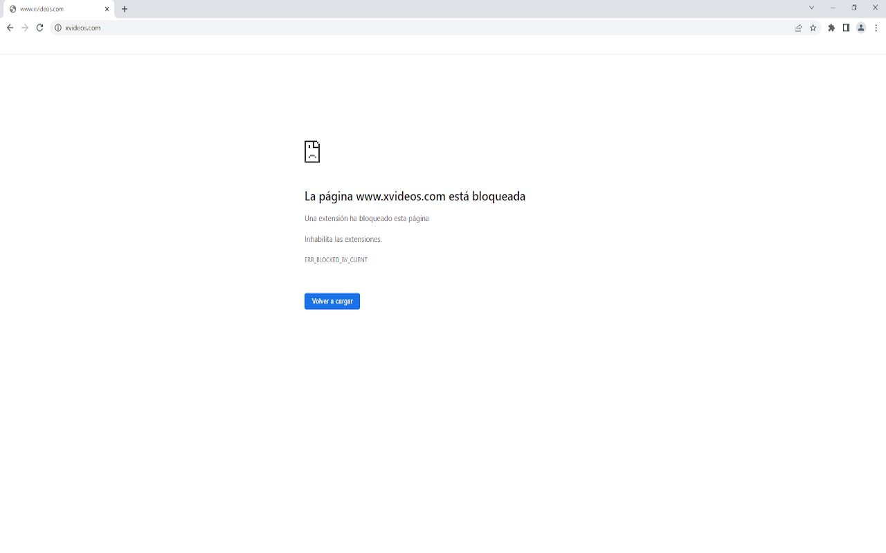The height and width of the screenshot is (553, 886).
Task: Share this page via the share icon
Action: point(798,28)
